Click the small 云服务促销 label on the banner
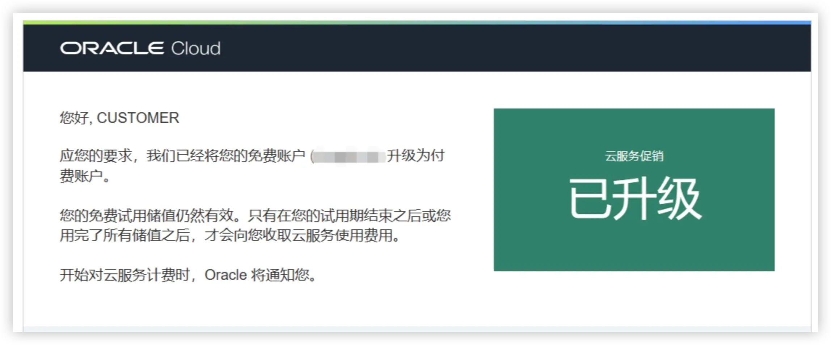This screenshot has height=345, width=831. 634,156
